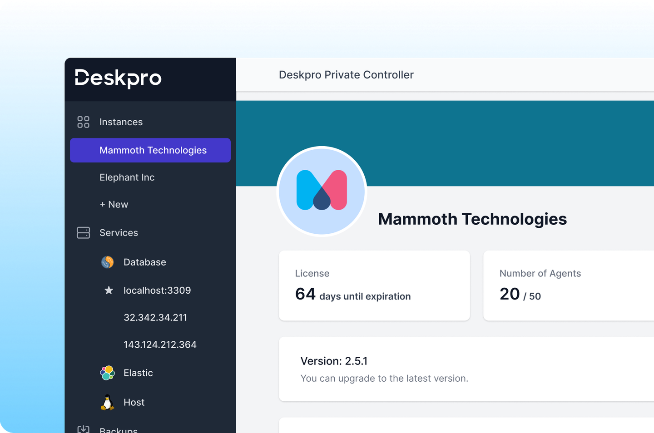
Task: Click the 20 / 50 agents value
Action: pyautogui.click(x=520, y=294)
